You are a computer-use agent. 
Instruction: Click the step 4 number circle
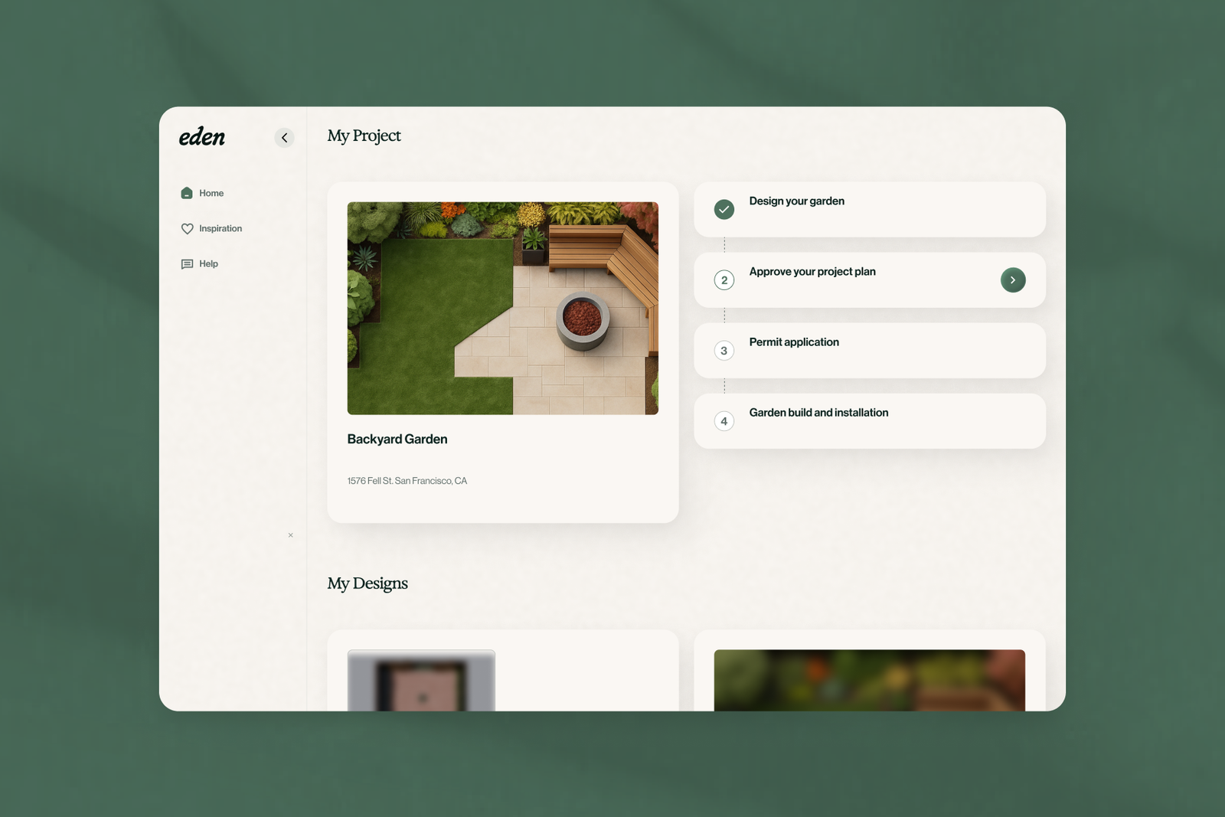[724, 421]
